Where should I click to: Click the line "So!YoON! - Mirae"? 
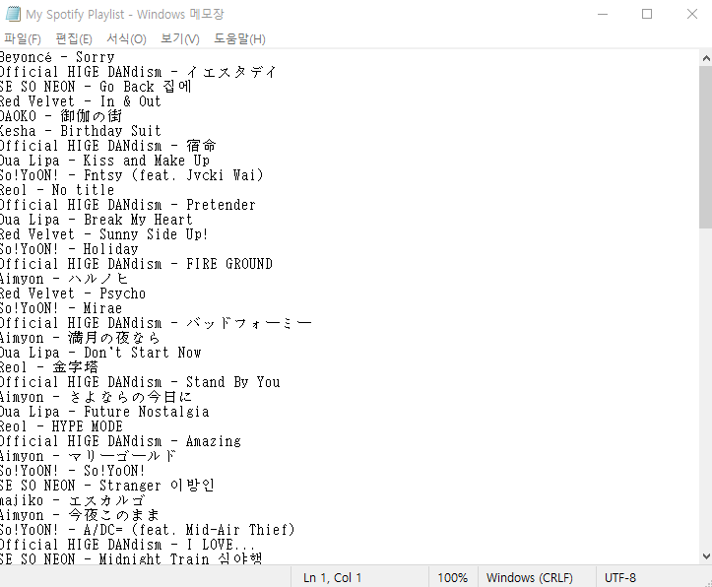point(61,308)
